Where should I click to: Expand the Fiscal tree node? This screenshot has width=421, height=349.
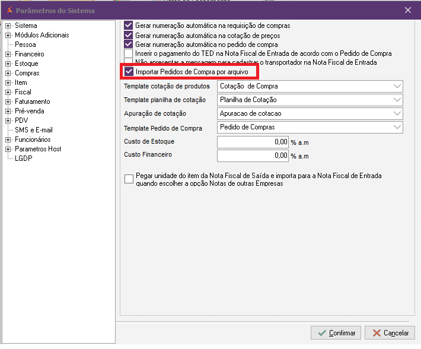pyautogui.click(x=8, y=92)
